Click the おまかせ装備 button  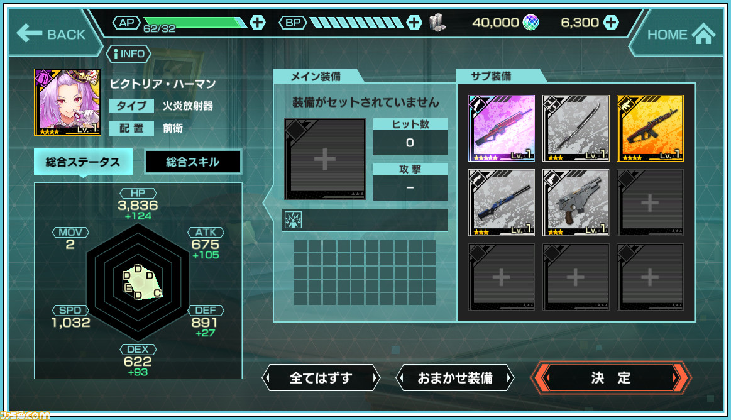click(455, 378)
